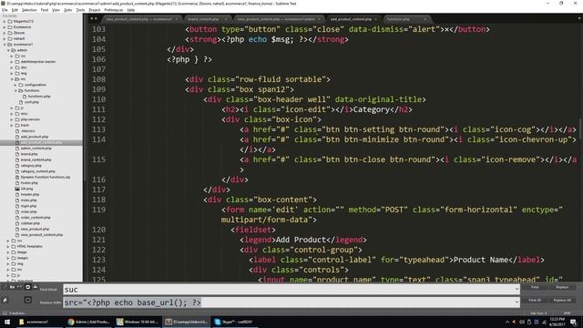The width and height of the screenshot is (583, 328).
Task: Click the Ecommerce folder icon
Action: coord(10,27)
